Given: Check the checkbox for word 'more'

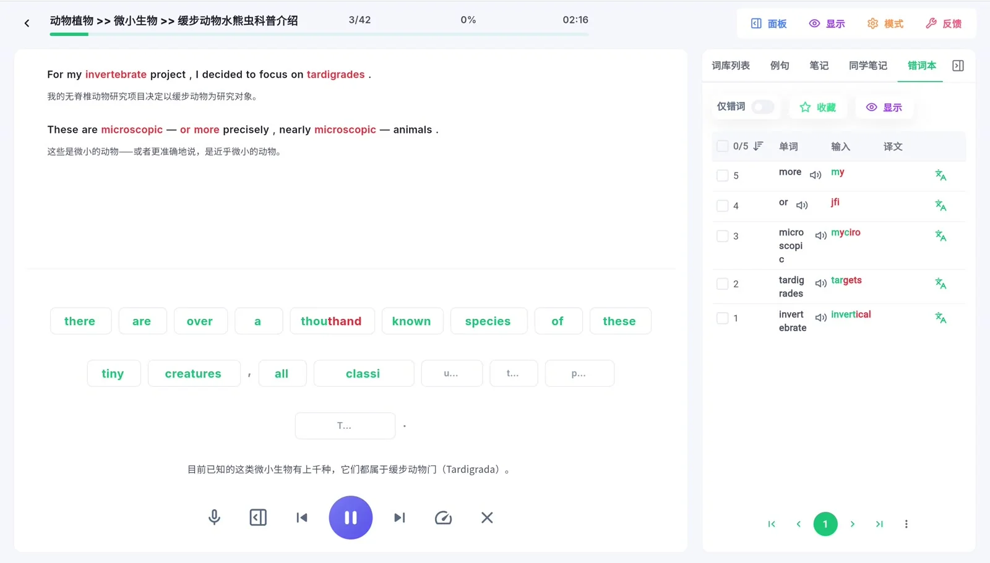Looking at the screenshot, I should click(x=722, y=176).
